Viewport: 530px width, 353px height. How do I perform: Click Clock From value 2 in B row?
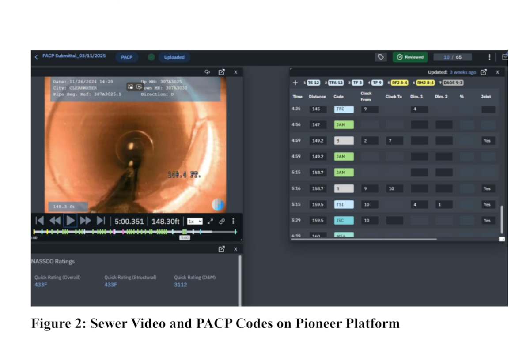click(x=370, y=141)
